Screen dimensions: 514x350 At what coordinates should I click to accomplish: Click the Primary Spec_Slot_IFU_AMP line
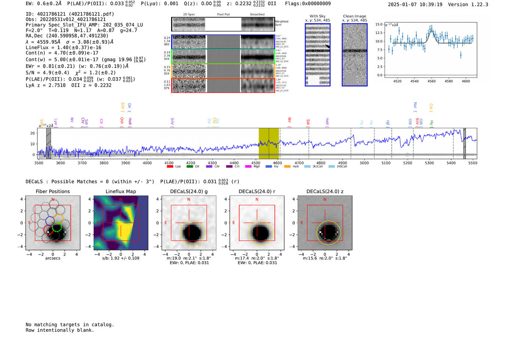click(x=84, y=25)
